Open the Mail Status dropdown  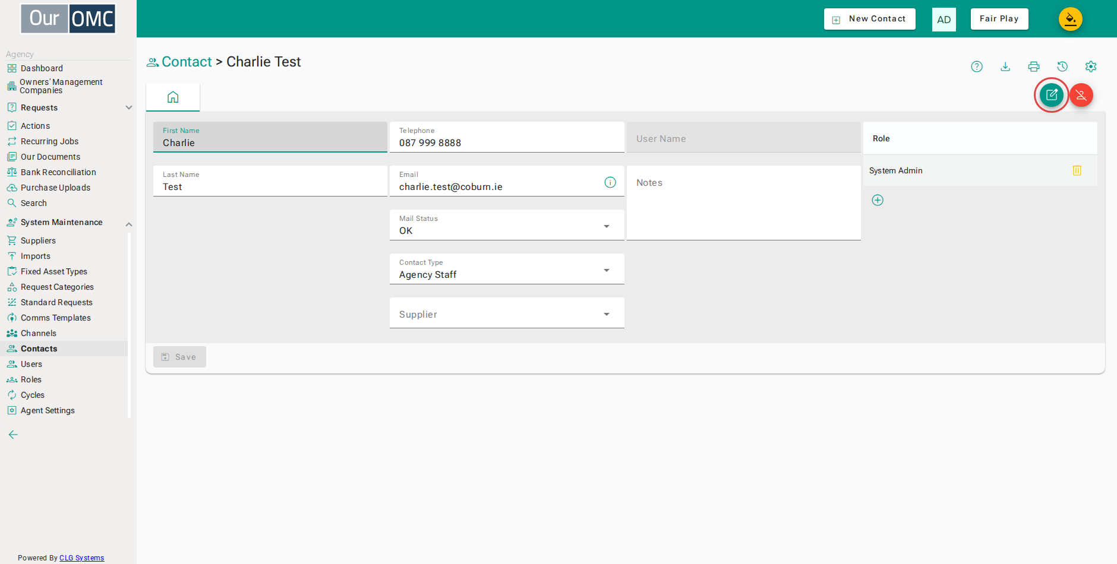pos(507,225)
